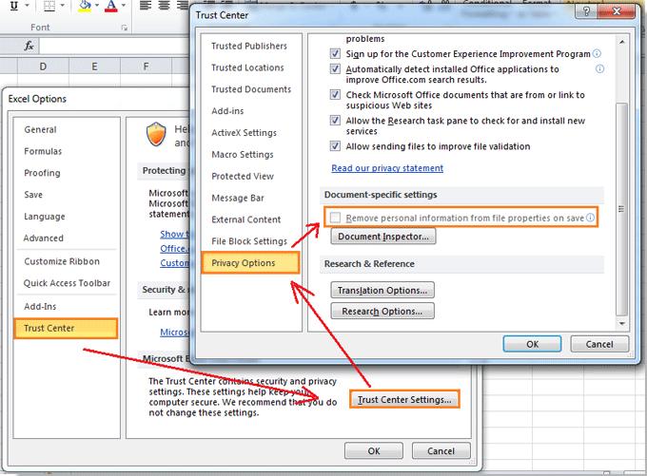This screenshot has height=476, width=647.
Task: Open font color dropdown arrow
Action: coord(124,6)
